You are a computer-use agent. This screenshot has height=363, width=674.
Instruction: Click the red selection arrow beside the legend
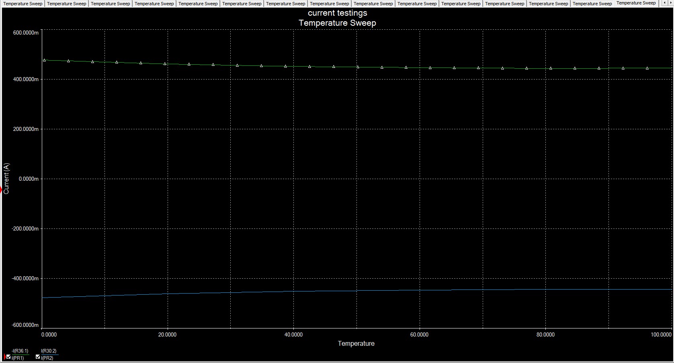pyautogui.click(x=4, y=357)
